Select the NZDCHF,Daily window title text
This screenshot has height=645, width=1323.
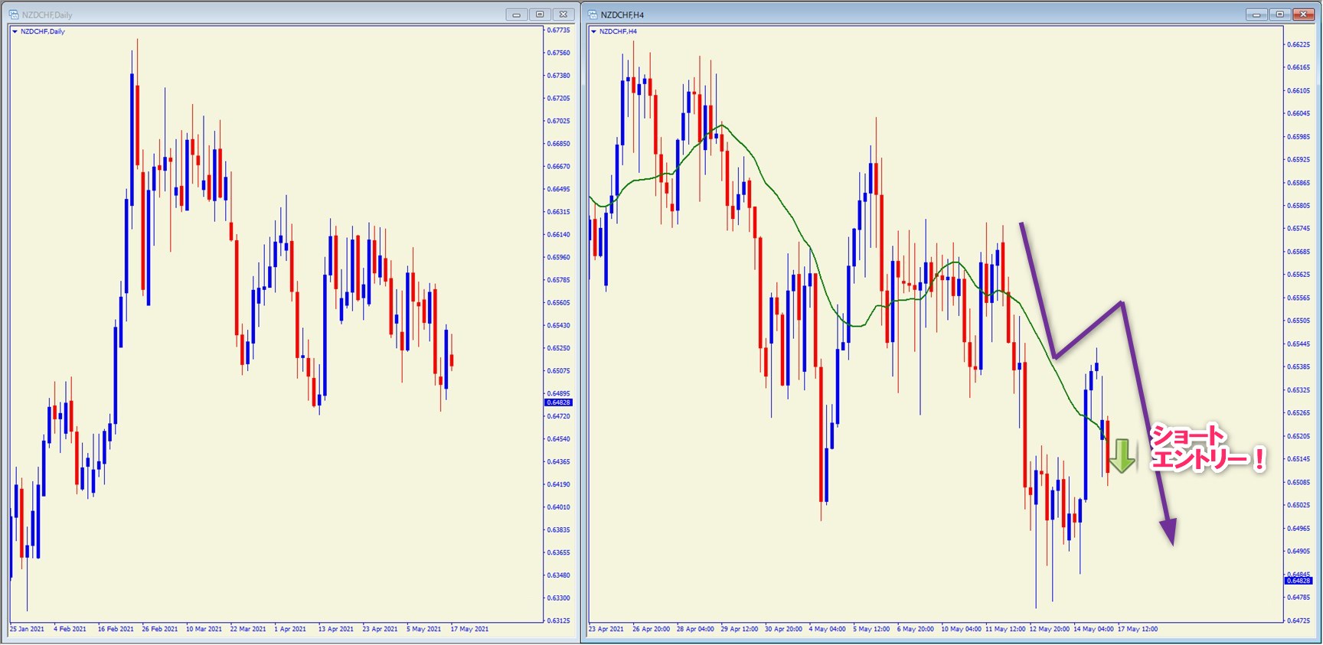click(x=47, y=15)
